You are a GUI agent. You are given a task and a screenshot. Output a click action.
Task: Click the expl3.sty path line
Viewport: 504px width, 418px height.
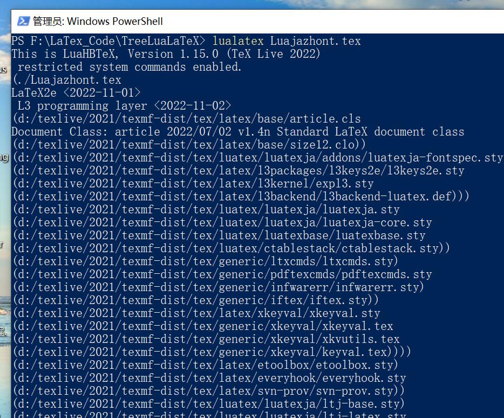tap(193, 184)
